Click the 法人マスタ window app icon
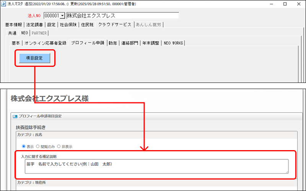The height and width of the screenshot is (191, 306). (4, 4)
